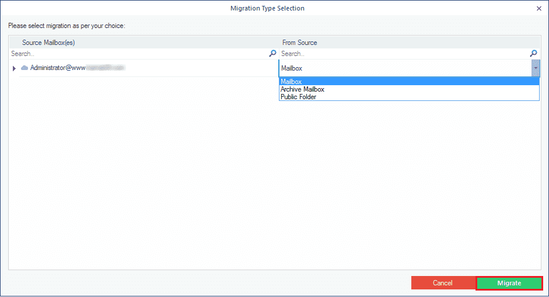Click the Source Mailbox(es) column header
This screenshot has height=297, width=549.
click(48, 43)
